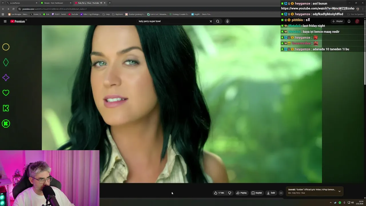The image size is (366, 206).
Task: View site information icon in address bar
Action: pyautogui.click(x=19, y=9)
